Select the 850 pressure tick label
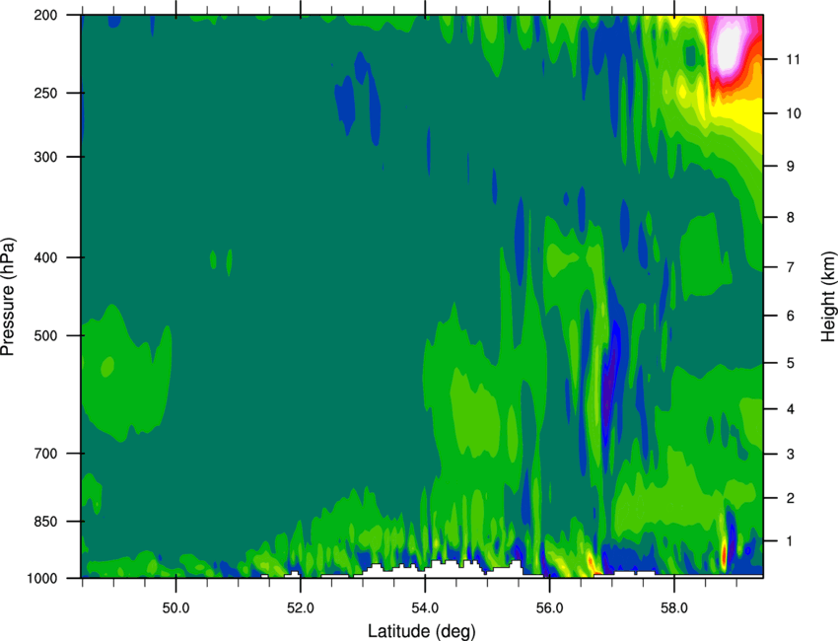 tap(46, 522)
